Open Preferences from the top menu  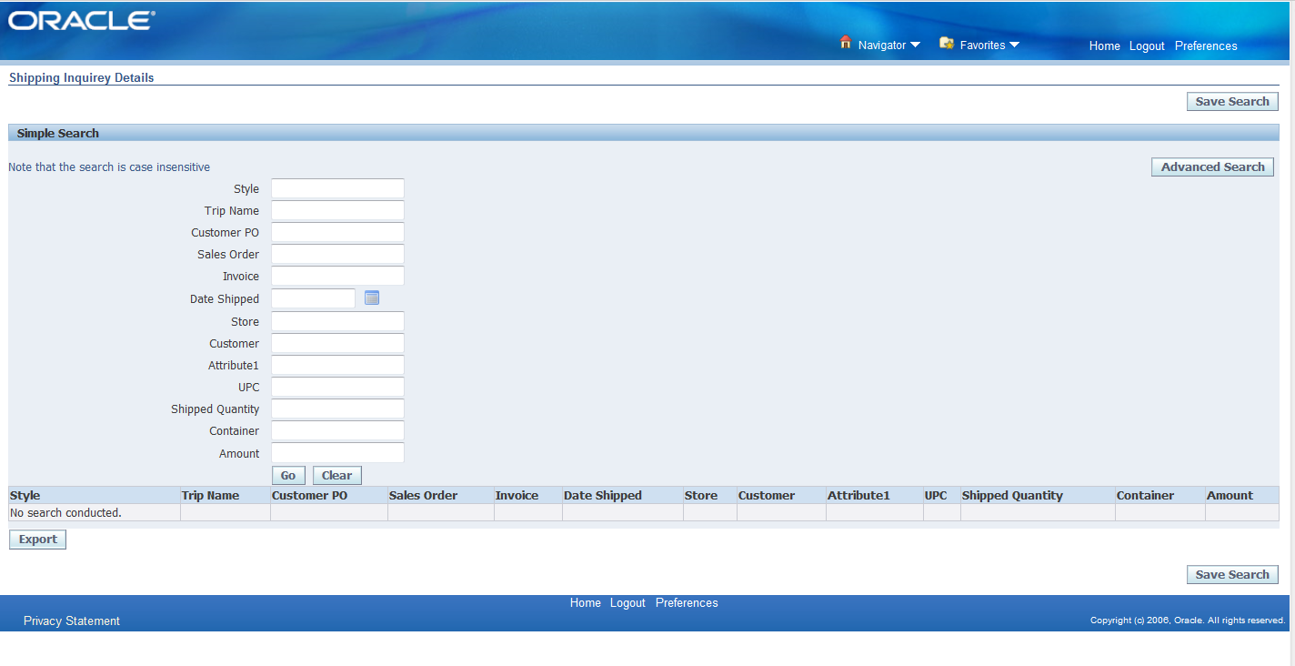point(1205,45)
